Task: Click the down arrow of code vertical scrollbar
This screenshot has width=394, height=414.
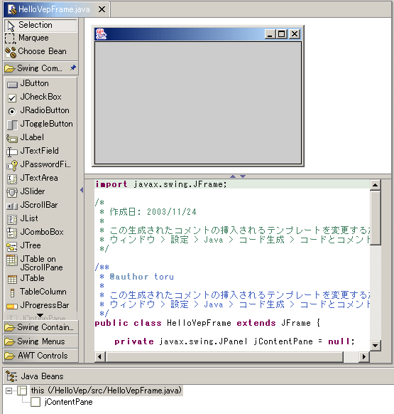Action: click(x=376, y=345)
